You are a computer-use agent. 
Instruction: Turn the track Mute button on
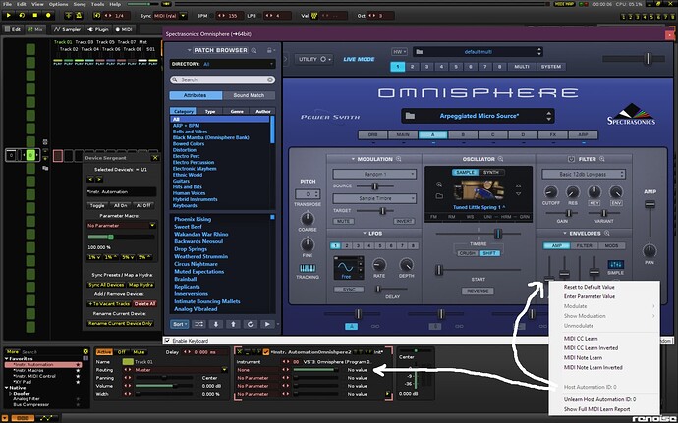tap(139, 352)
